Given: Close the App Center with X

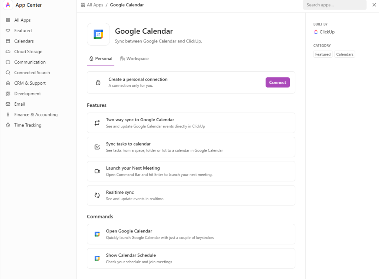Looking at the screenshot, I should 374,5.
